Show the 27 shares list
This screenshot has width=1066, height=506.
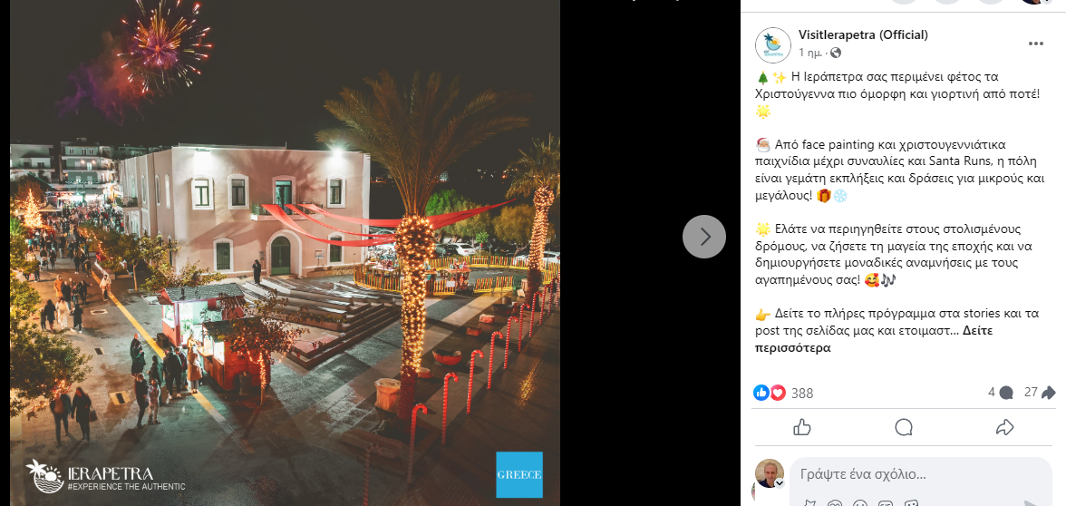click(1040, 393)
